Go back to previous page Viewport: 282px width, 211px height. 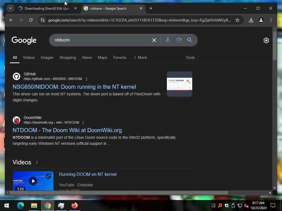[x=11, y=20]
